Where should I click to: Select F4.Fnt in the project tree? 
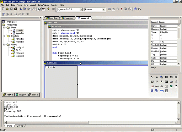pyautogui.click(x=18, y=50)
